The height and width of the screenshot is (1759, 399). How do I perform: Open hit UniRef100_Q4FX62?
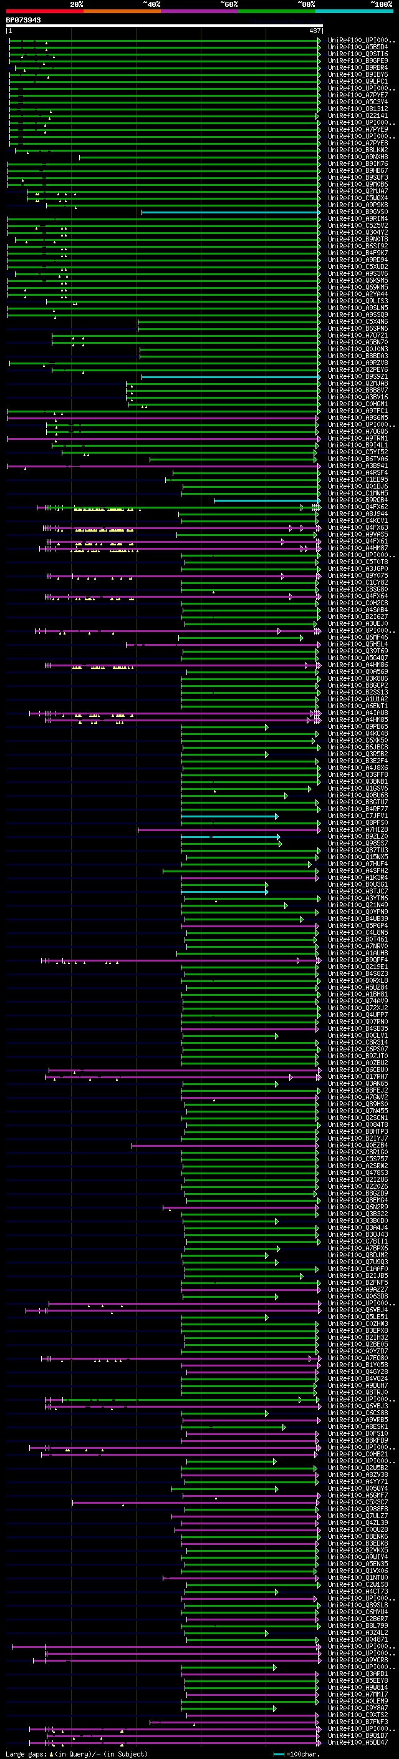(x=358, y=507)
